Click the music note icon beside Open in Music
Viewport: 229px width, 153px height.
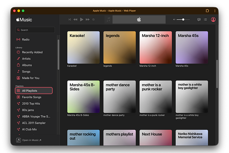click(18, 140)
